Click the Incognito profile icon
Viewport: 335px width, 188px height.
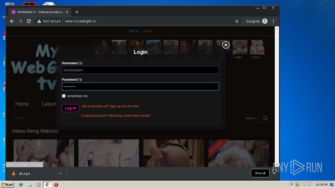pyautogui.click(x=265, y=21)
